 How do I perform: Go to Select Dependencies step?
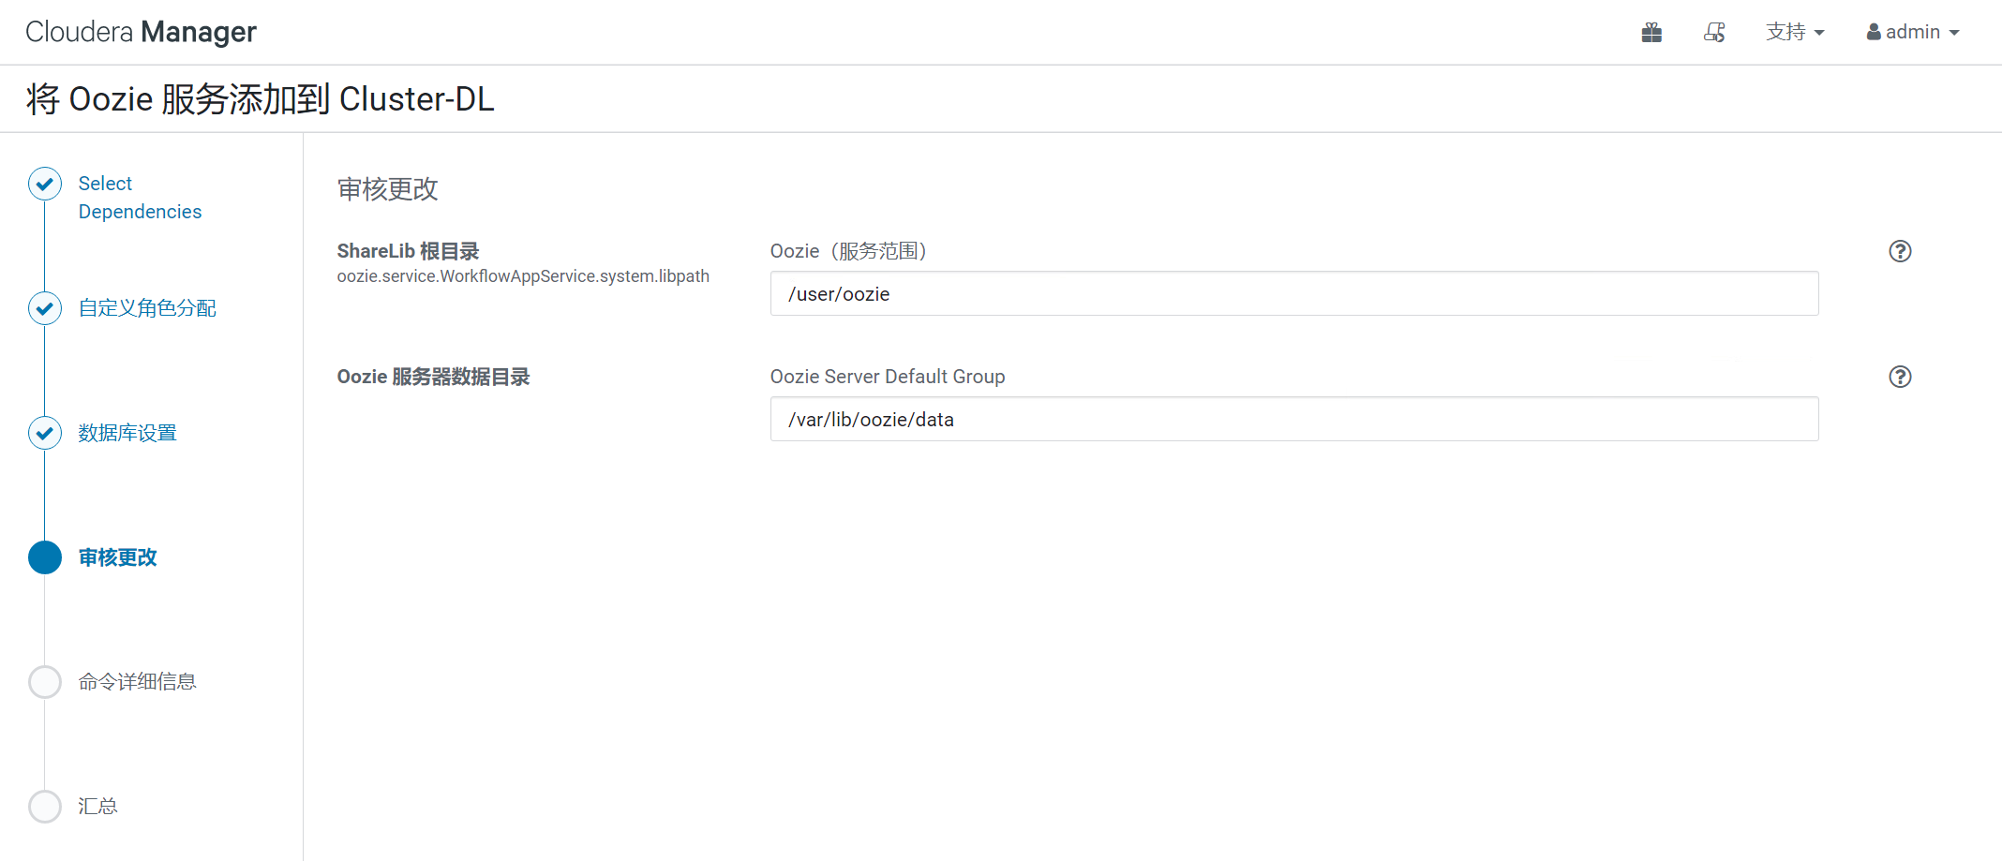click(x=140, y=198)
